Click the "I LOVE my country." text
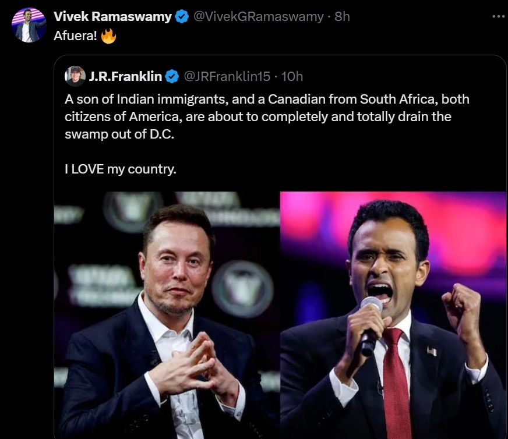The height and width of the screenshot is (439, 508). 120,169
